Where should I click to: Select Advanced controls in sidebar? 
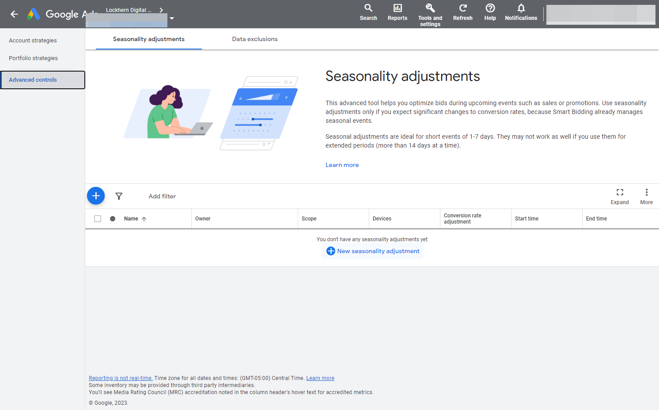pos(42,80)
